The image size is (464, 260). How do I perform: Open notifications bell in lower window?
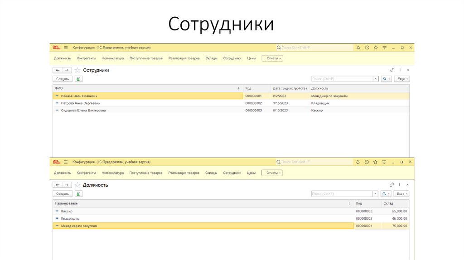tap(358, 162)
